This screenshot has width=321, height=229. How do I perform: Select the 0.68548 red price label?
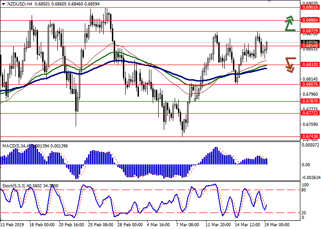click(x=310, y=46)
